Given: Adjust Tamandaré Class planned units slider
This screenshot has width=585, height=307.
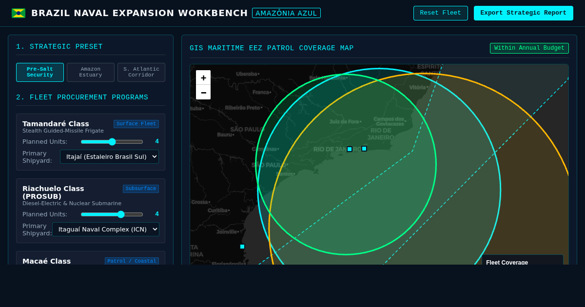Looking at the screenshot, I should [112, 142].
